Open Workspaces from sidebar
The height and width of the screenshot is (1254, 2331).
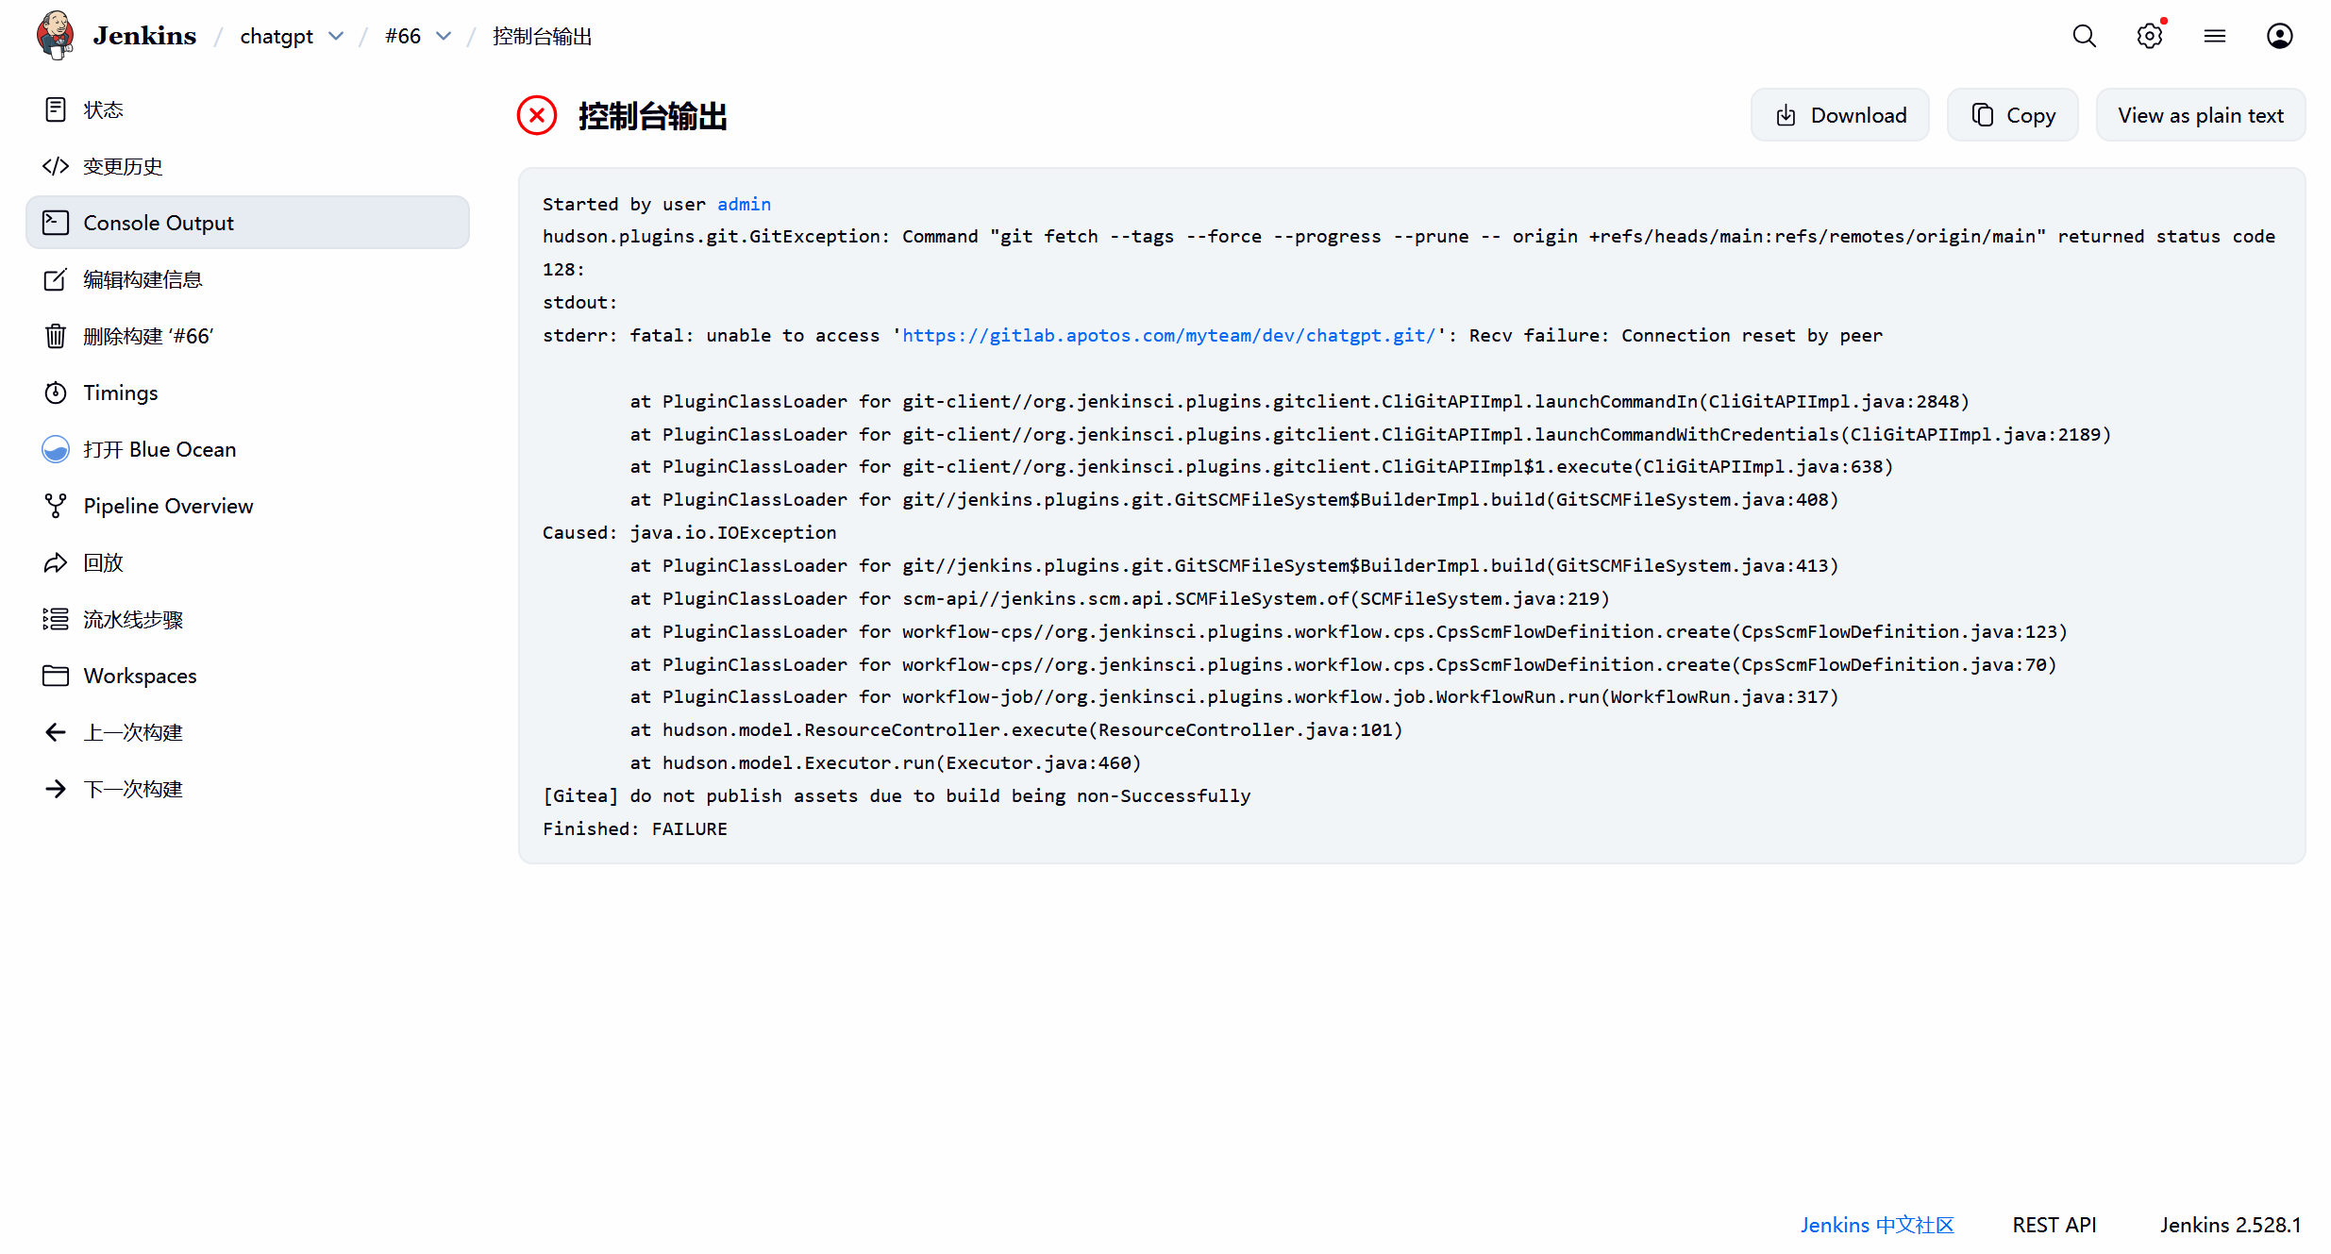tap(140, 676)
